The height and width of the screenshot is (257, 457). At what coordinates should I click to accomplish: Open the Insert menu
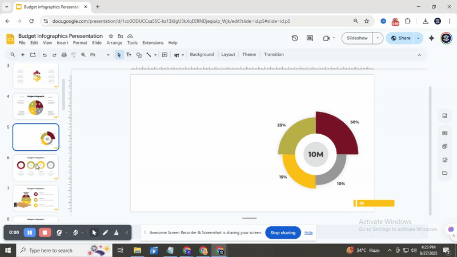click(62, 43)
